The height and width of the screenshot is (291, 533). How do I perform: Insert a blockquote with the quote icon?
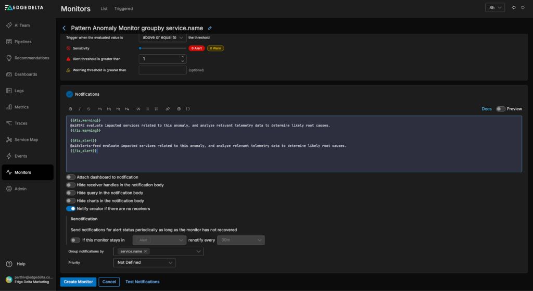pos(138,109)
